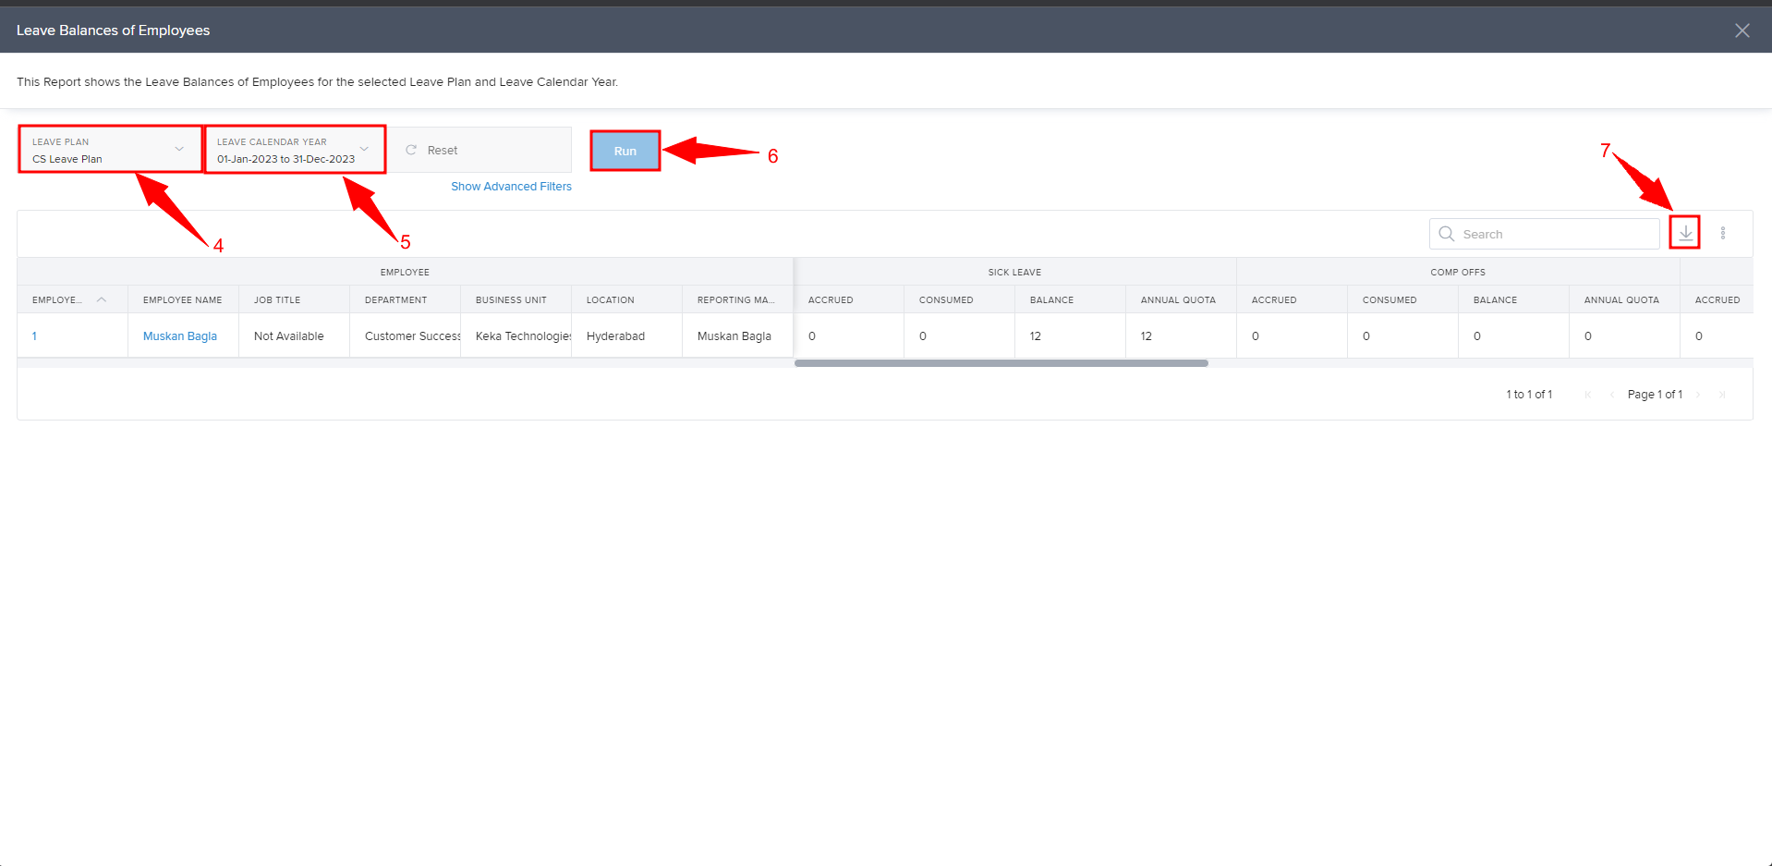Go to the next page

pyautogui.click(x=1700, y=394)
